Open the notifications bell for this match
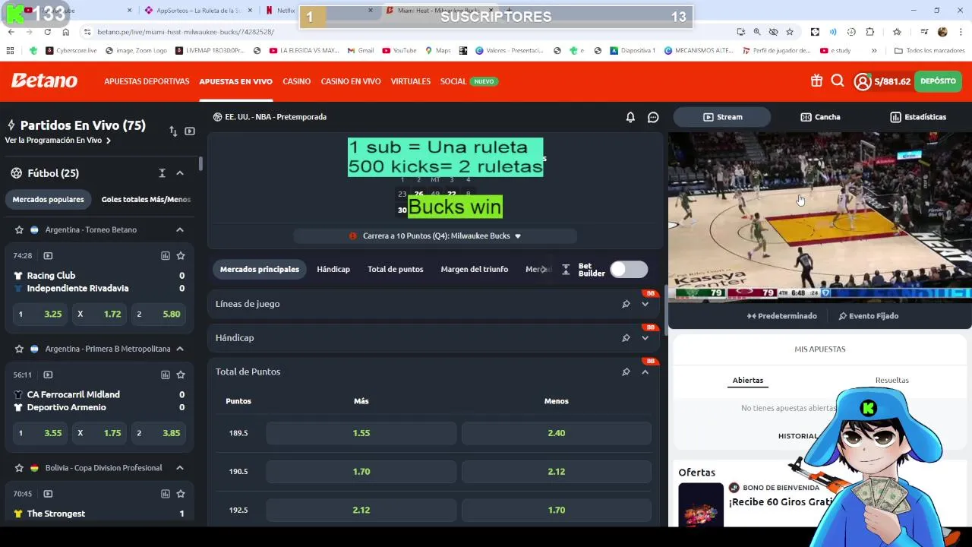The image size is (972, 547). [630, 117]
